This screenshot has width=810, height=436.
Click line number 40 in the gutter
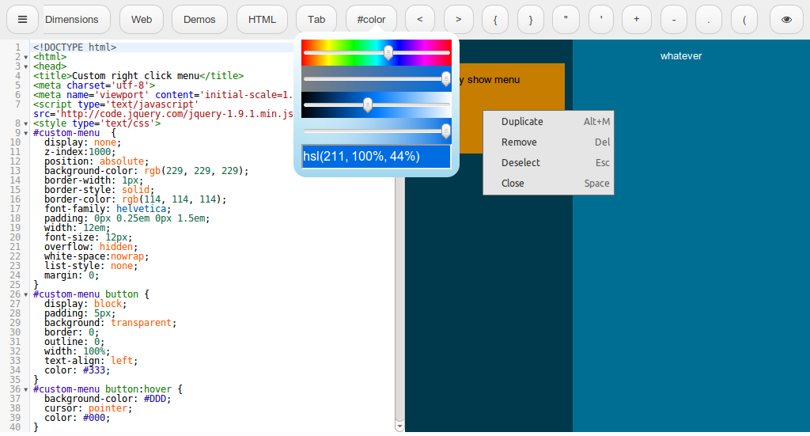pos(15,427)
